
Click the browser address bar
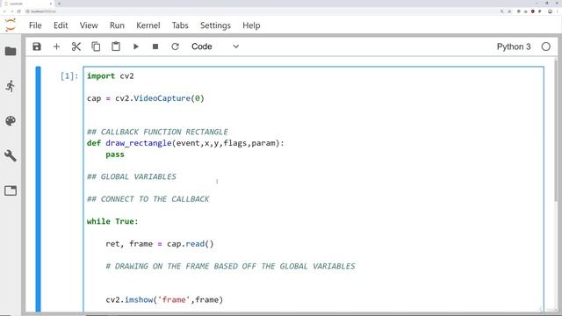(x=262, y=11)
